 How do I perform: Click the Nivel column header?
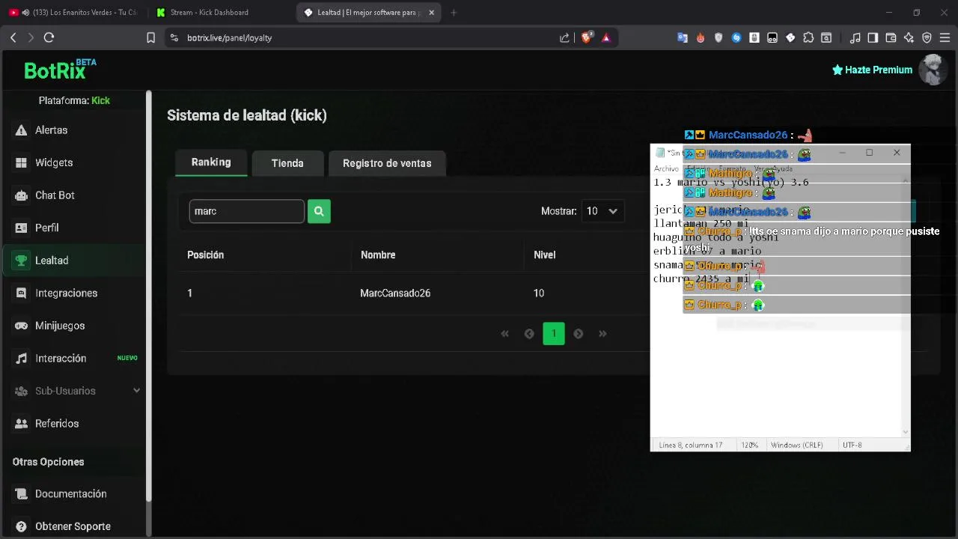[544, 255]
